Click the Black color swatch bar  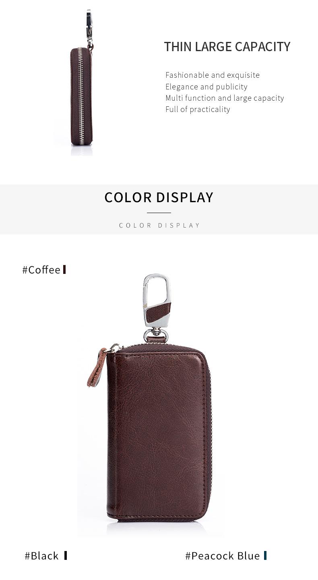point(66,555)
